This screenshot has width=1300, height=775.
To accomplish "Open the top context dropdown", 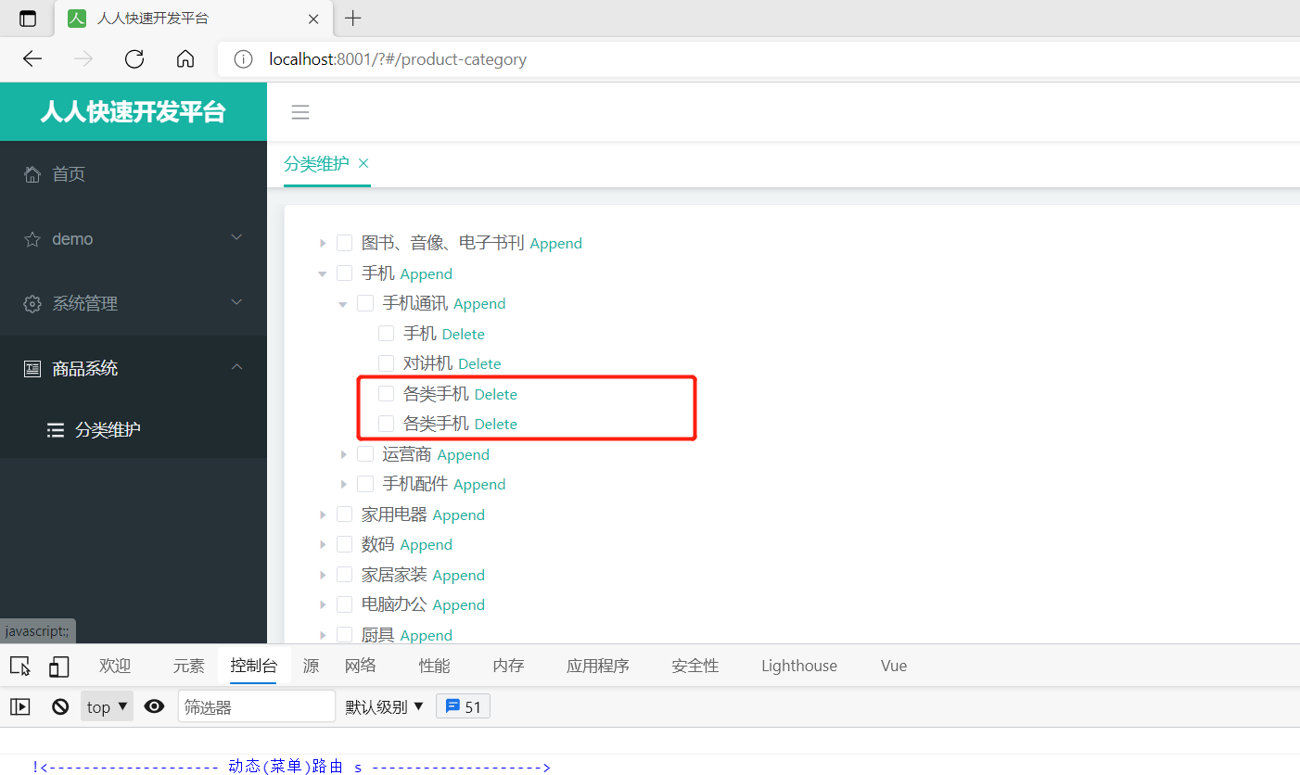I will pos(108,706).
